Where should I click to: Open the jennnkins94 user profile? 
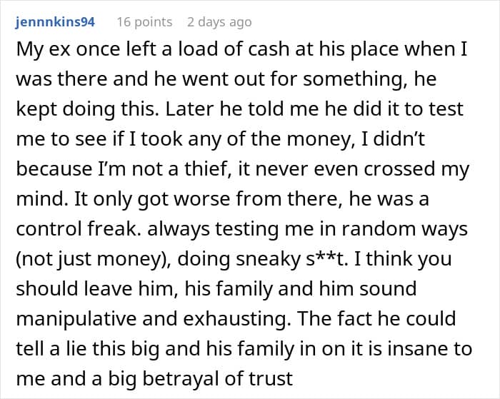point(55,22)
